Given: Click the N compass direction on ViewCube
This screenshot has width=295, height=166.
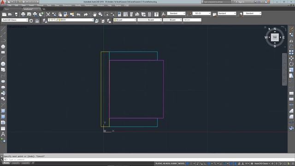Looking at the screenshot, I should 275,29.
